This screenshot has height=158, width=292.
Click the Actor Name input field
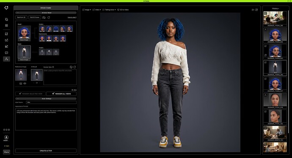[51, 102]
